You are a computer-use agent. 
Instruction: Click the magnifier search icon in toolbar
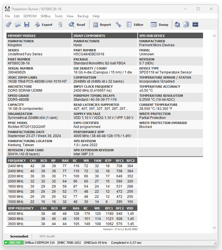(177, 25)
